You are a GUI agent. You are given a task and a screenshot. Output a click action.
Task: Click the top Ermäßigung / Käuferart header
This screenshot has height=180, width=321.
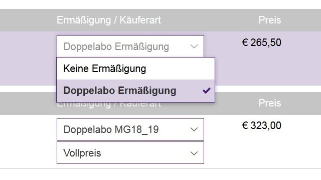(x=109, y=20)
